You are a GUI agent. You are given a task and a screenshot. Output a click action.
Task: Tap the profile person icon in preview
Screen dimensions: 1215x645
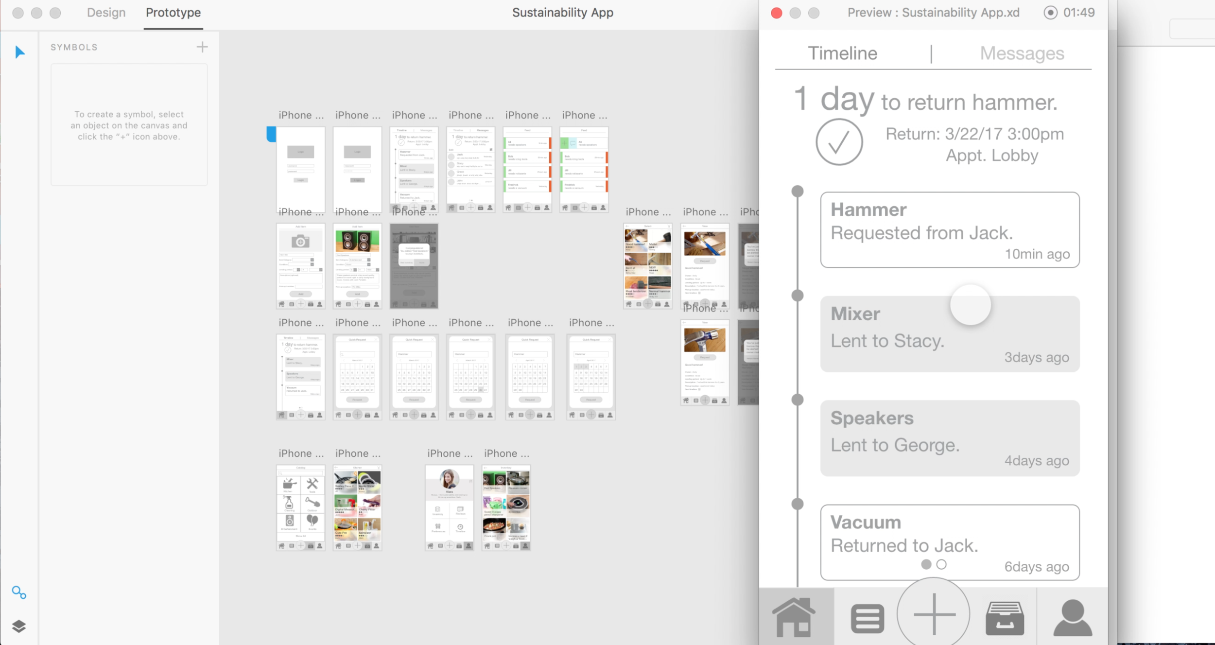1073,618
